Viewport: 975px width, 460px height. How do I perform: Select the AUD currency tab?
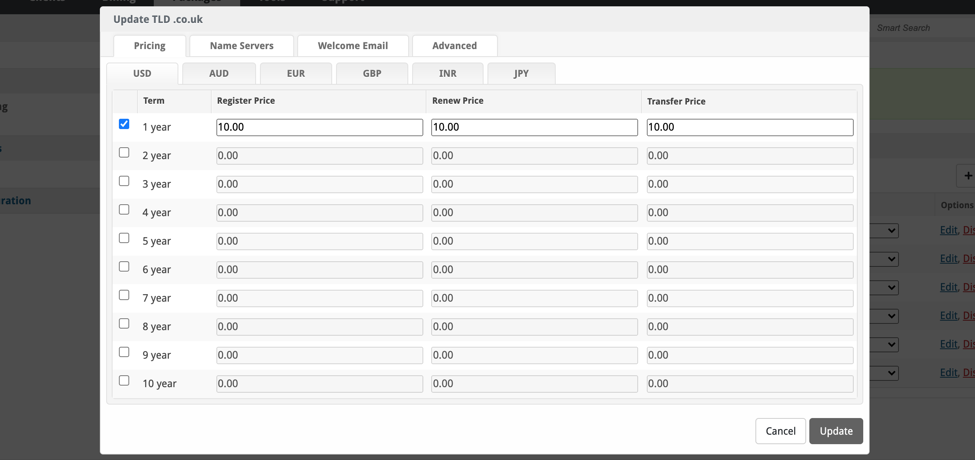coord(219,74)
